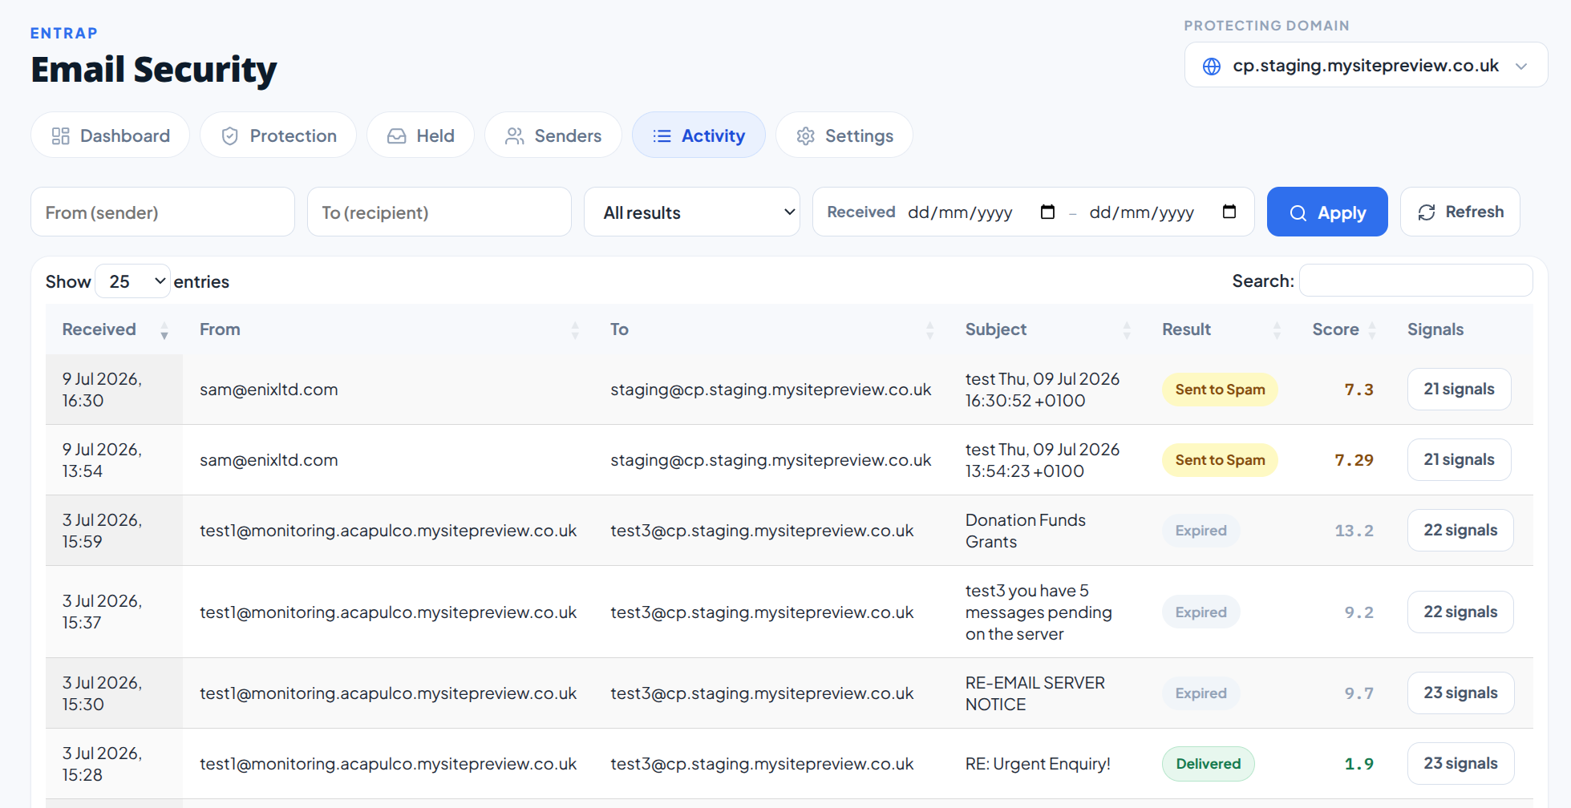Image resolution: width=1571 pixels, height=808 pixels.
Task: Open the Held tab
Action: click(420, 135)
